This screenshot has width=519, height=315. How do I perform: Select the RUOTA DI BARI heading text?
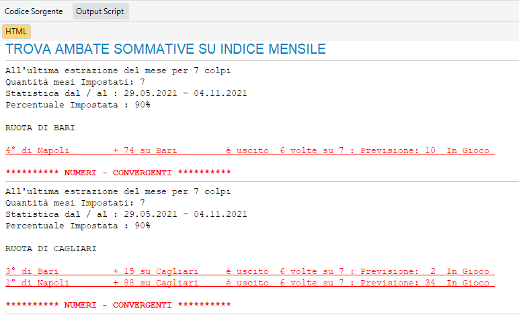40,128
